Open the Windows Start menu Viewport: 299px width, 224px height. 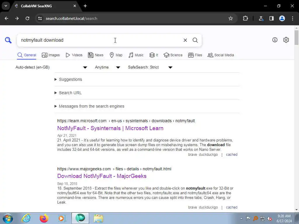[x=8, y=218]
